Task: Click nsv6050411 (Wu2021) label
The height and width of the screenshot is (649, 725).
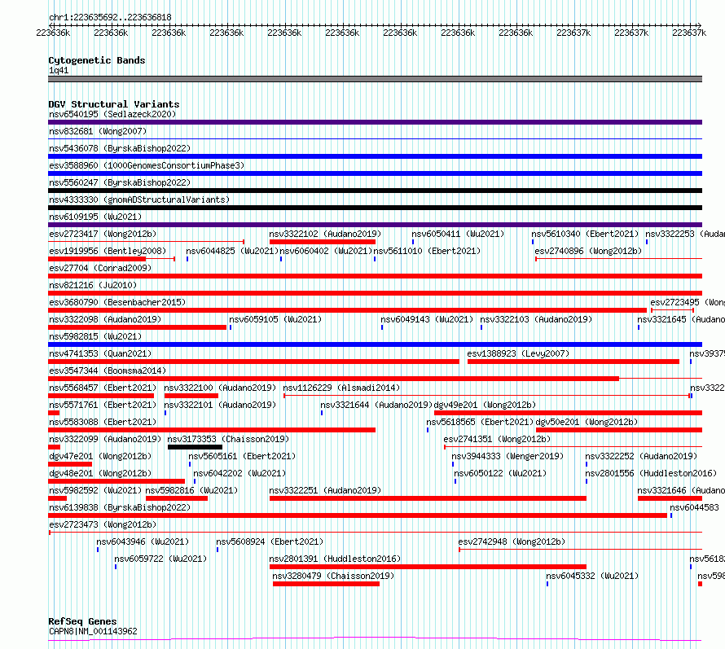Action: click(458, 234)
